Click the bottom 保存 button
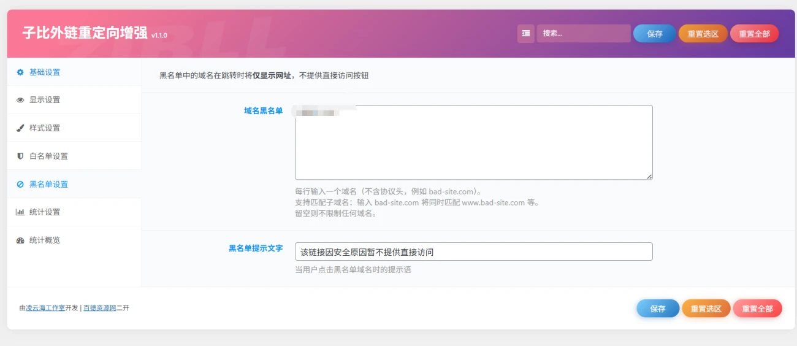797x346 pixels. coord(658,309)
